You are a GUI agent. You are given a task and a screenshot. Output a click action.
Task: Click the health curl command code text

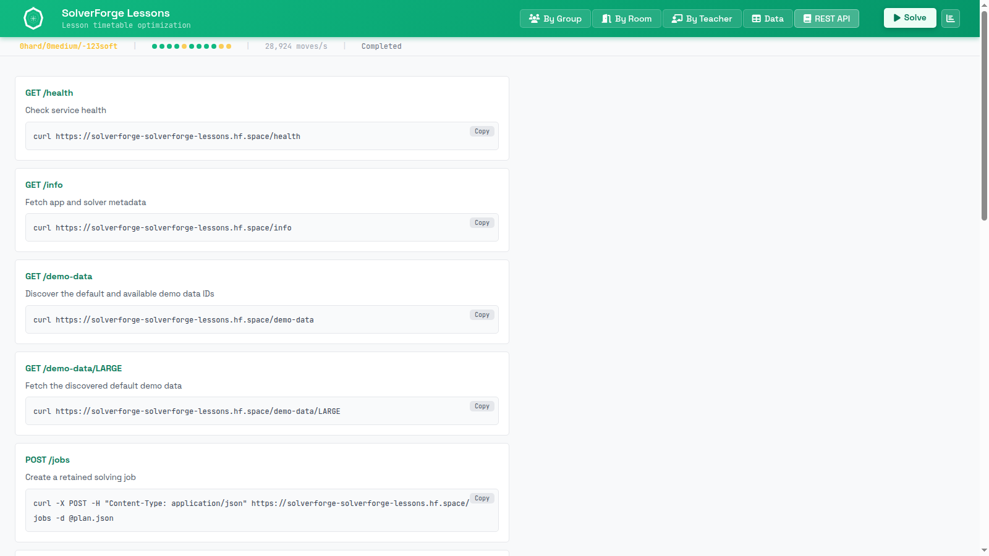tap(167, 137)
